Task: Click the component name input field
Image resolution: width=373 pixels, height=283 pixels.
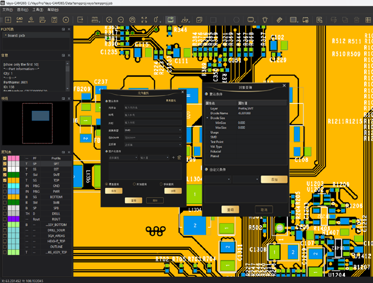Action: pos(153,107)
